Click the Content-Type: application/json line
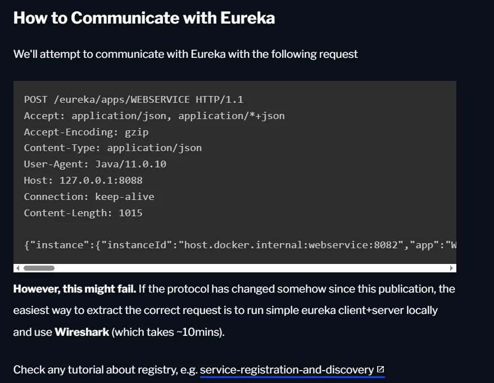 point(112,148)
